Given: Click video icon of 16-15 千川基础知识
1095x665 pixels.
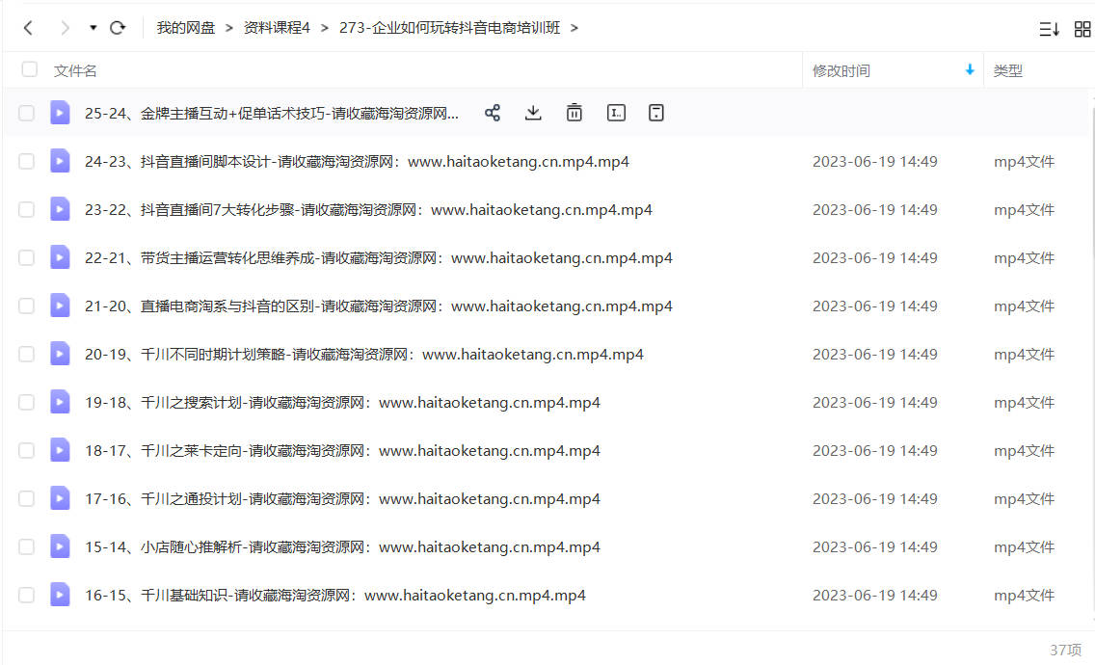Looking at the screenshot, I should tap(60, 595).
